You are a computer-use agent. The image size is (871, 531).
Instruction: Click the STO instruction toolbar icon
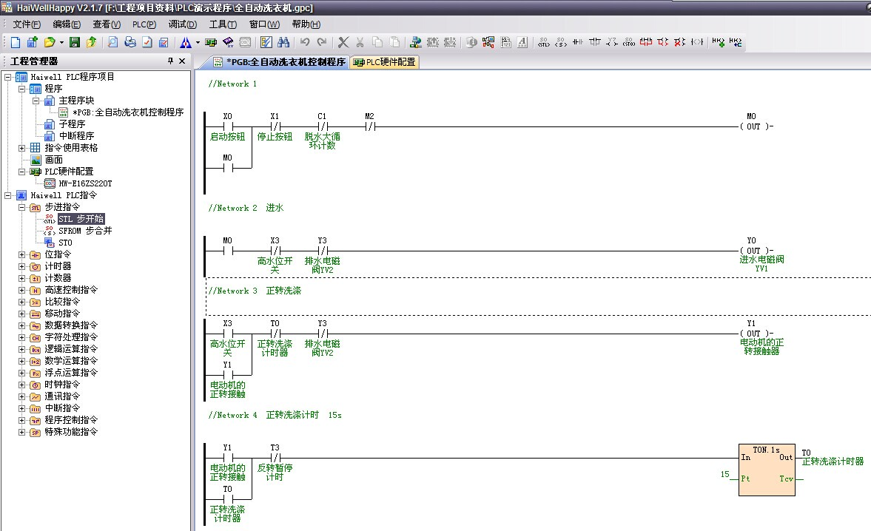pyautogui.click(x=628, y=42)
